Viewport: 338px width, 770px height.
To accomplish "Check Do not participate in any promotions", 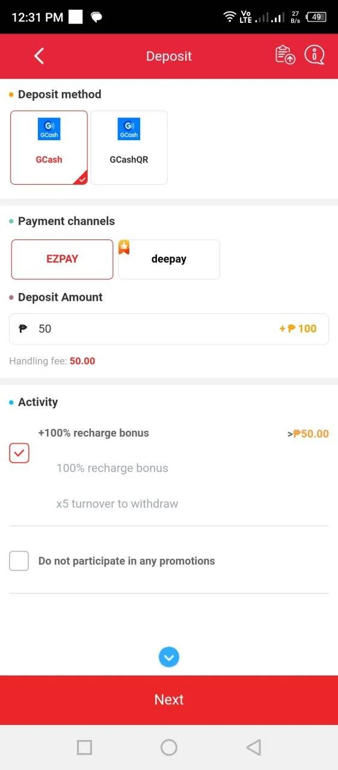I will pyautogui.click(x=19, y=561).
